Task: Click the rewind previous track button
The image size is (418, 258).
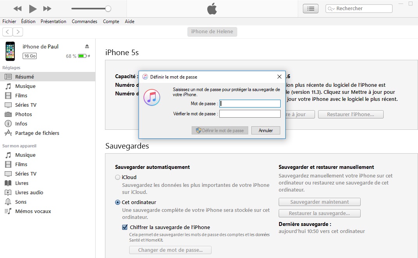Action: 18,9
